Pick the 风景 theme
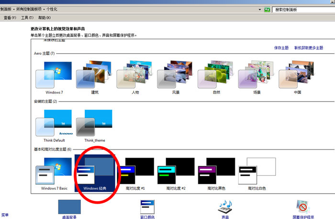This screenshot has height=219, width=335. tap(176, 78)
